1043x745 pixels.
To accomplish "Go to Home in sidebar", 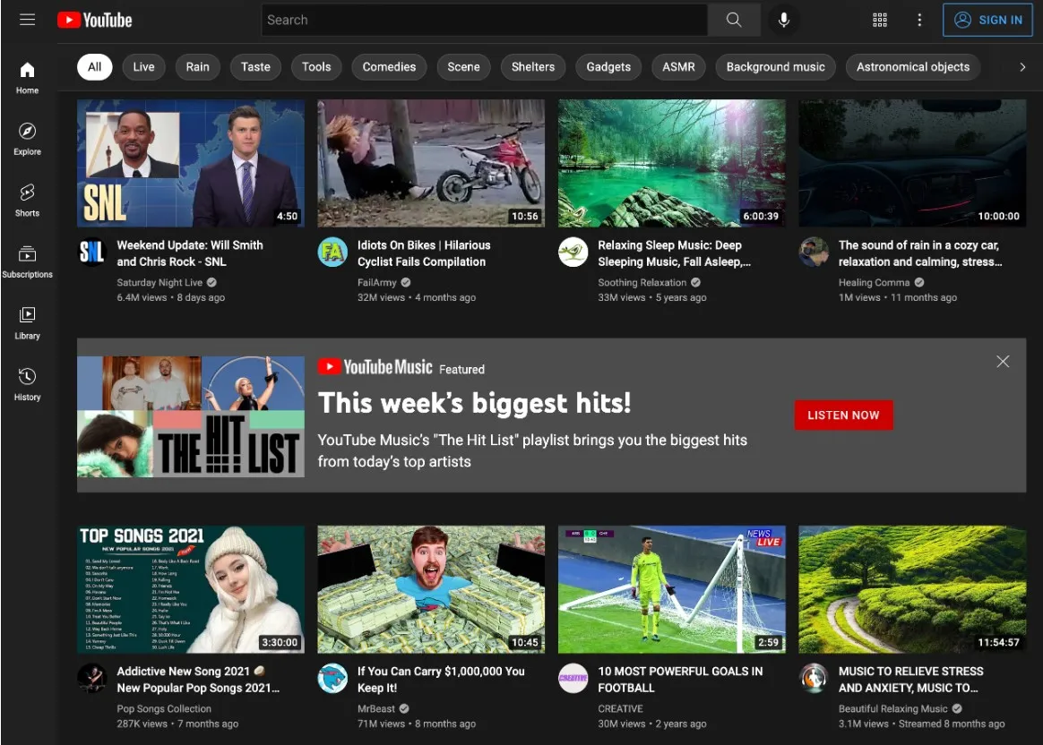I will tap(27, 78).
